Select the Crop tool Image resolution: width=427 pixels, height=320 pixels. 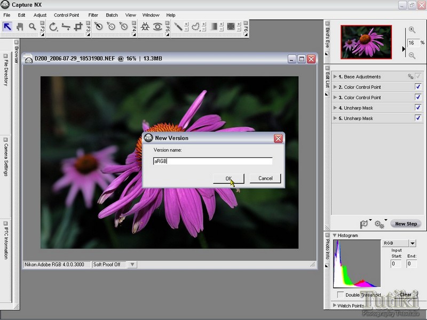[78, 27]
